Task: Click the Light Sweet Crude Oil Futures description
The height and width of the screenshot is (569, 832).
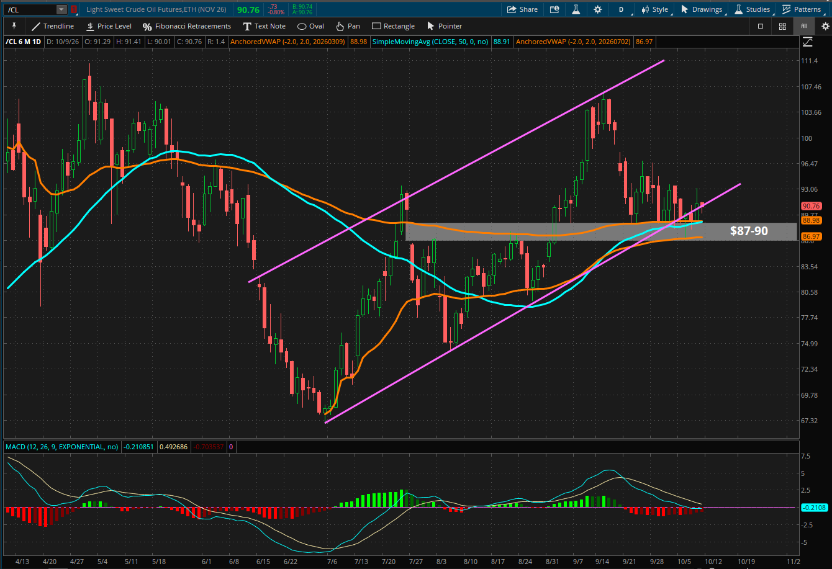Action: pyautogui.click(x=156, y=9)
